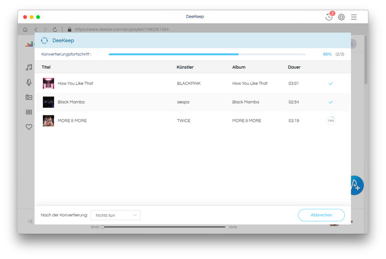Open the conversion history clock icon
The width and height of the screenshot is (386, 259).
(329, 17)
